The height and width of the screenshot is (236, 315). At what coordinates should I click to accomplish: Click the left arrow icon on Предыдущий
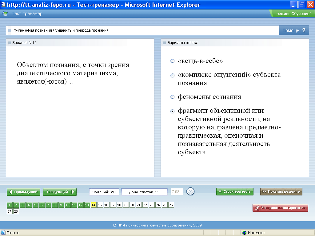[x=11, y=192]
